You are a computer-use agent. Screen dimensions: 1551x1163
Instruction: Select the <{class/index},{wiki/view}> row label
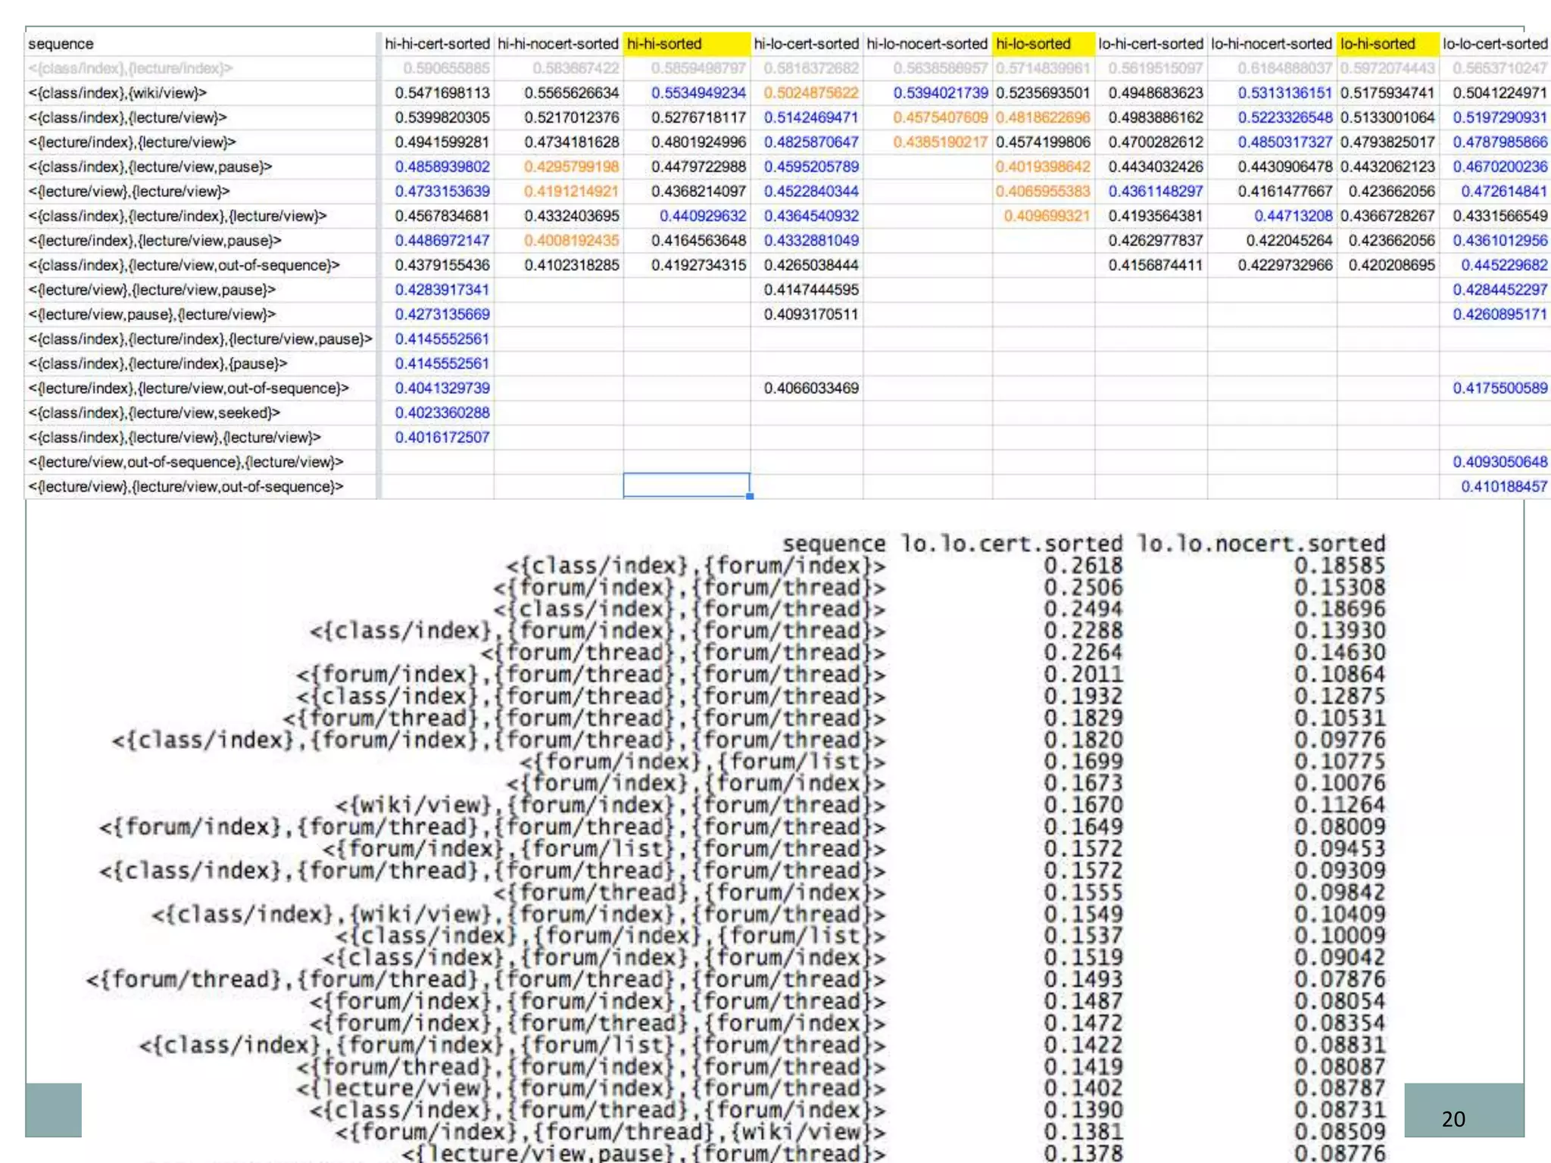pos(117,93)
